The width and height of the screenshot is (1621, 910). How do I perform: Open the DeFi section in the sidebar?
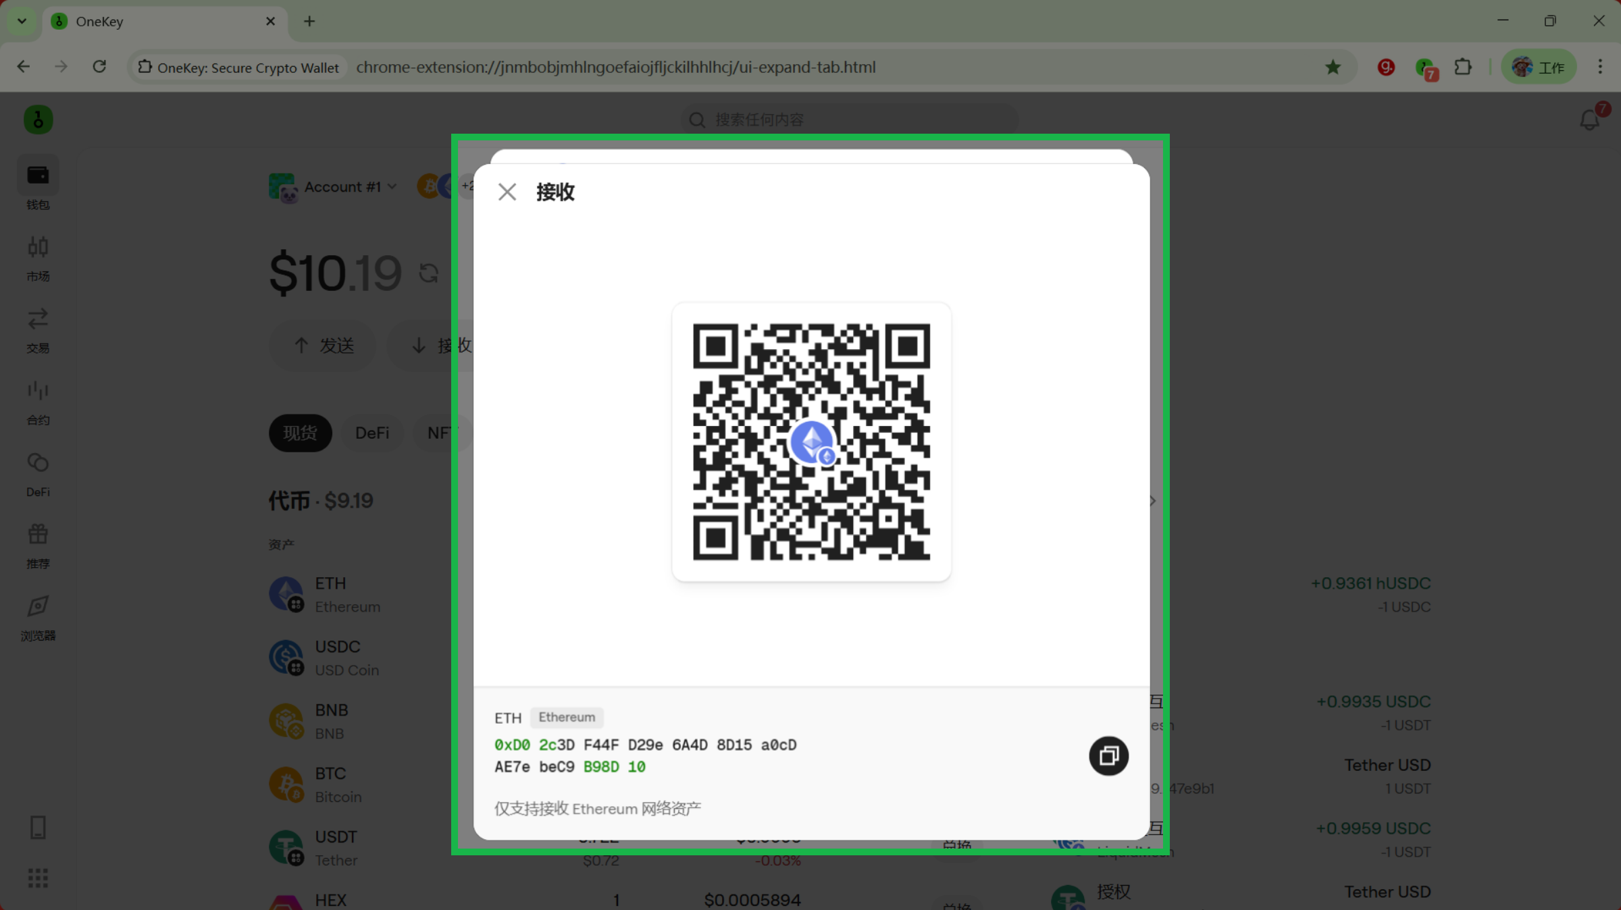pos(38,474)
